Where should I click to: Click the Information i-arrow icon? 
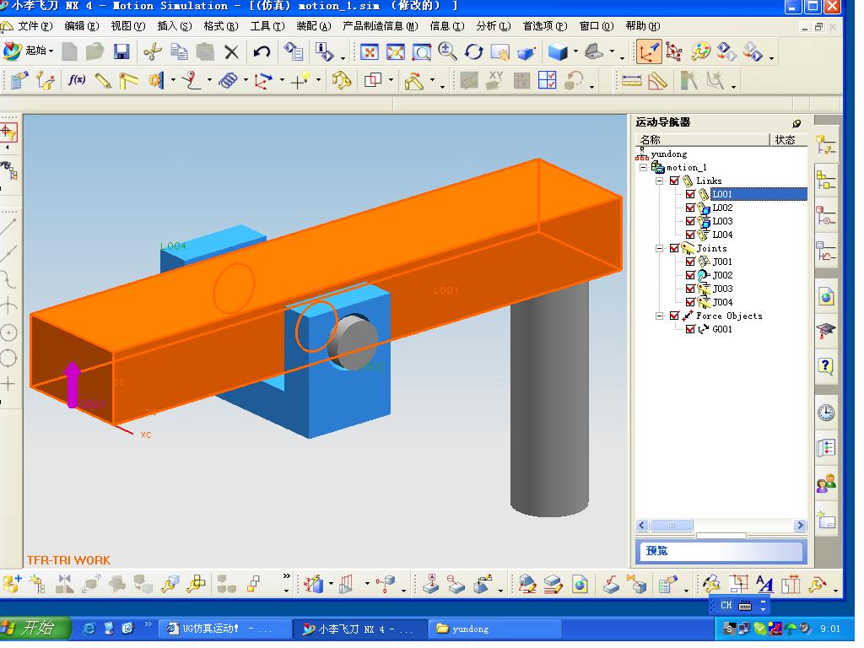click(324, 52)
